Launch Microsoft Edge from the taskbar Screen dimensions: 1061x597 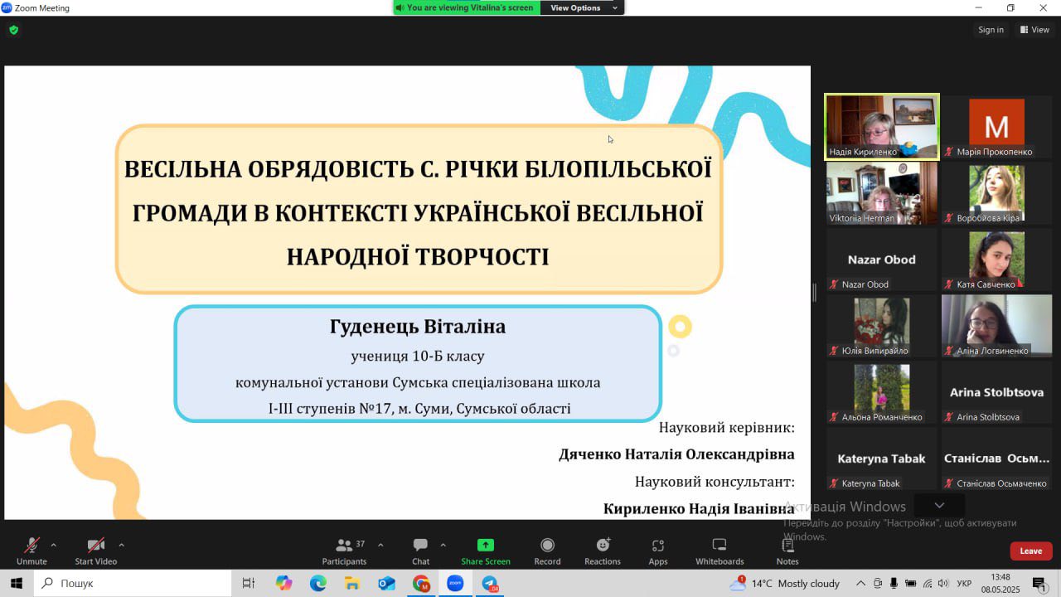coord(318,584)
